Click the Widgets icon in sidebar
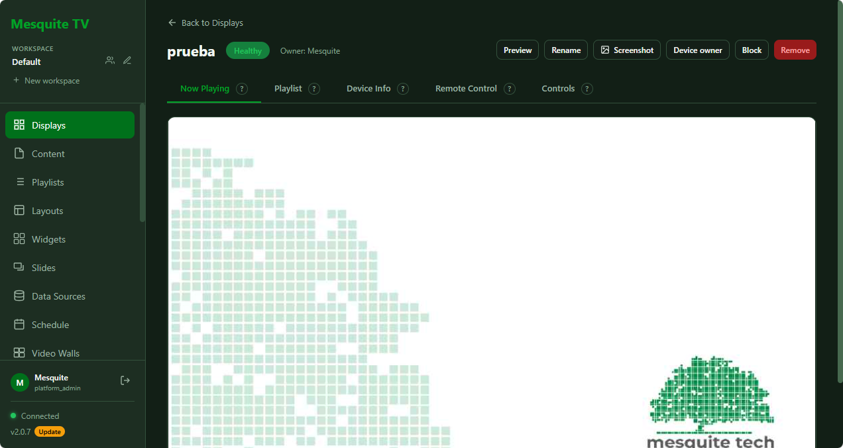This screenshot has height=448, width=843. point(19,239)
